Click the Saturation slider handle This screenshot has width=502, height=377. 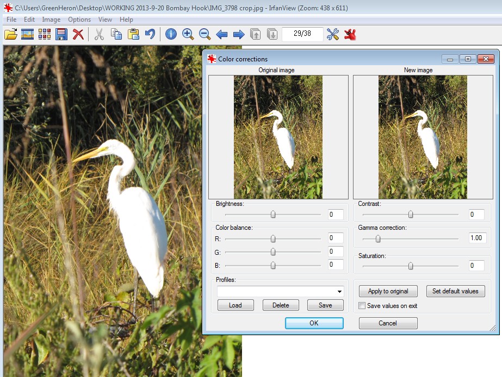point(411,266)
